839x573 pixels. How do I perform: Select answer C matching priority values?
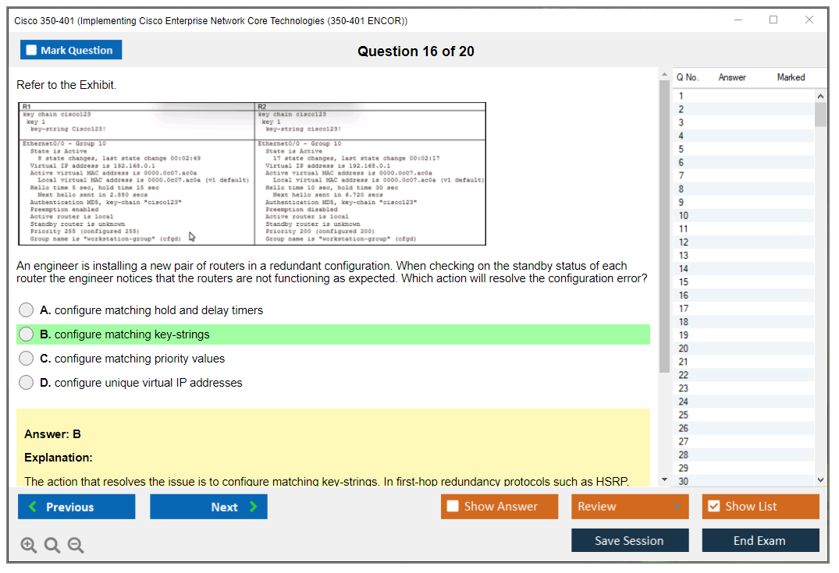point(27,358)
